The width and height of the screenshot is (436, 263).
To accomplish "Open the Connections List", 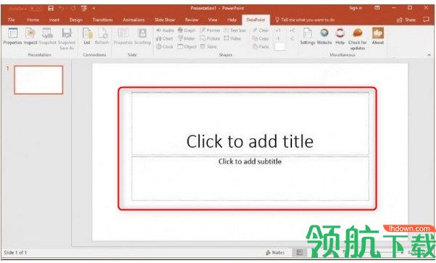I will [x=87, y=36].
